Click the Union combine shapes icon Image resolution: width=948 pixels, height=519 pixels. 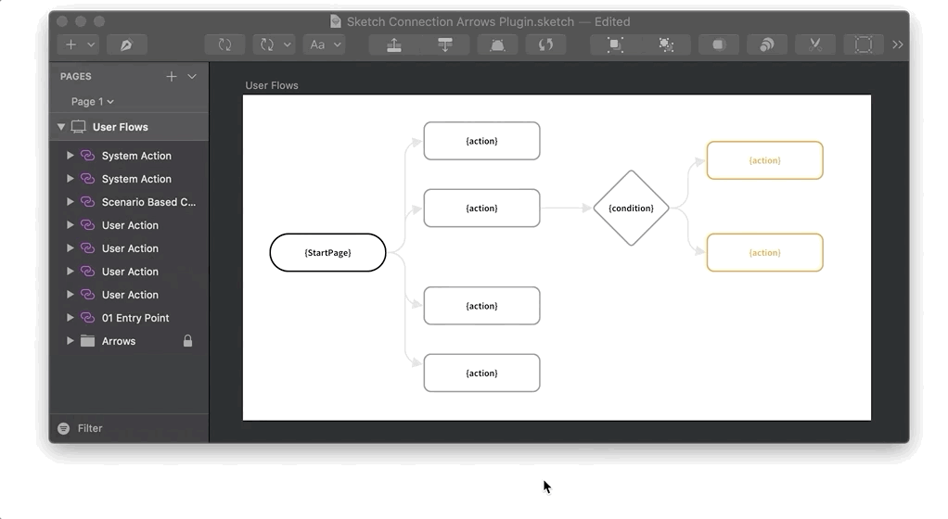point(766,44)
